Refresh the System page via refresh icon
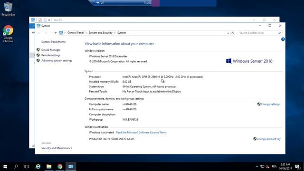The height and width of the screenshot is (171, 304). pyautogui.click(x=232, y=33)
